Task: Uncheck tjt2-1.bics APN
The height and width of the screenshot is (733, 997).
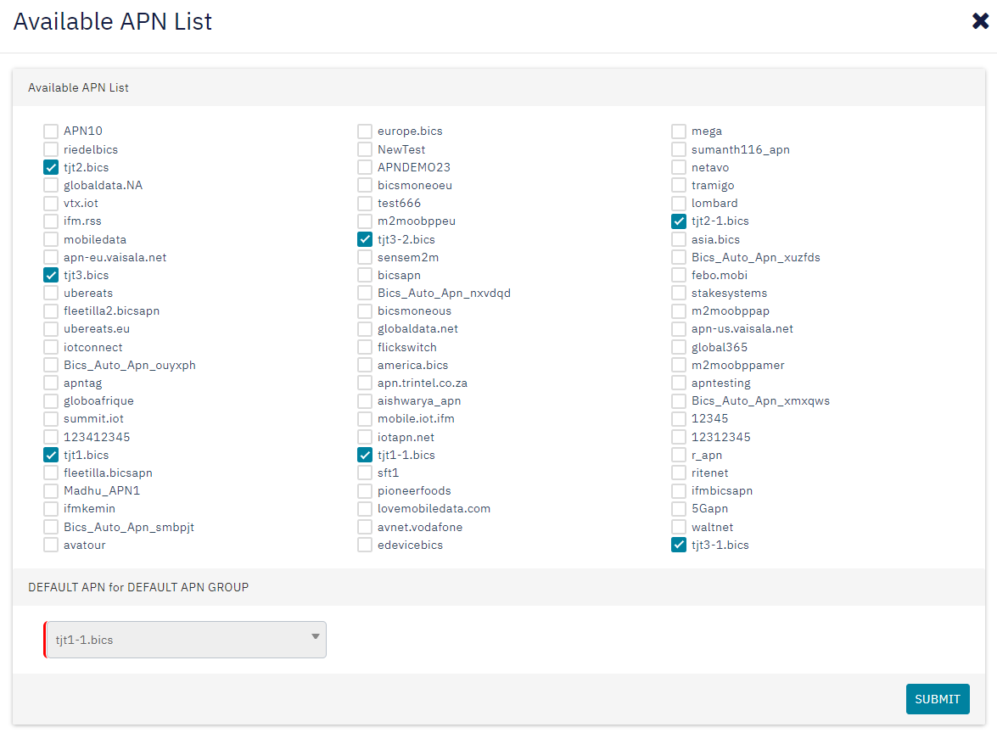Action: tap(678, 221)
